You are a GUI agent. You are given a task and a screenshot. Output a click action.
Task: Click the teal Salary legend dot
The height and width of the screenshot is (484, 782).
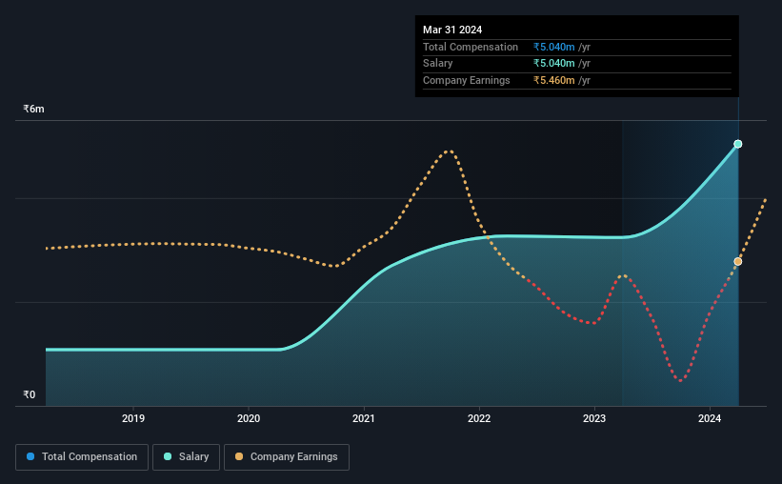(168, 456)
